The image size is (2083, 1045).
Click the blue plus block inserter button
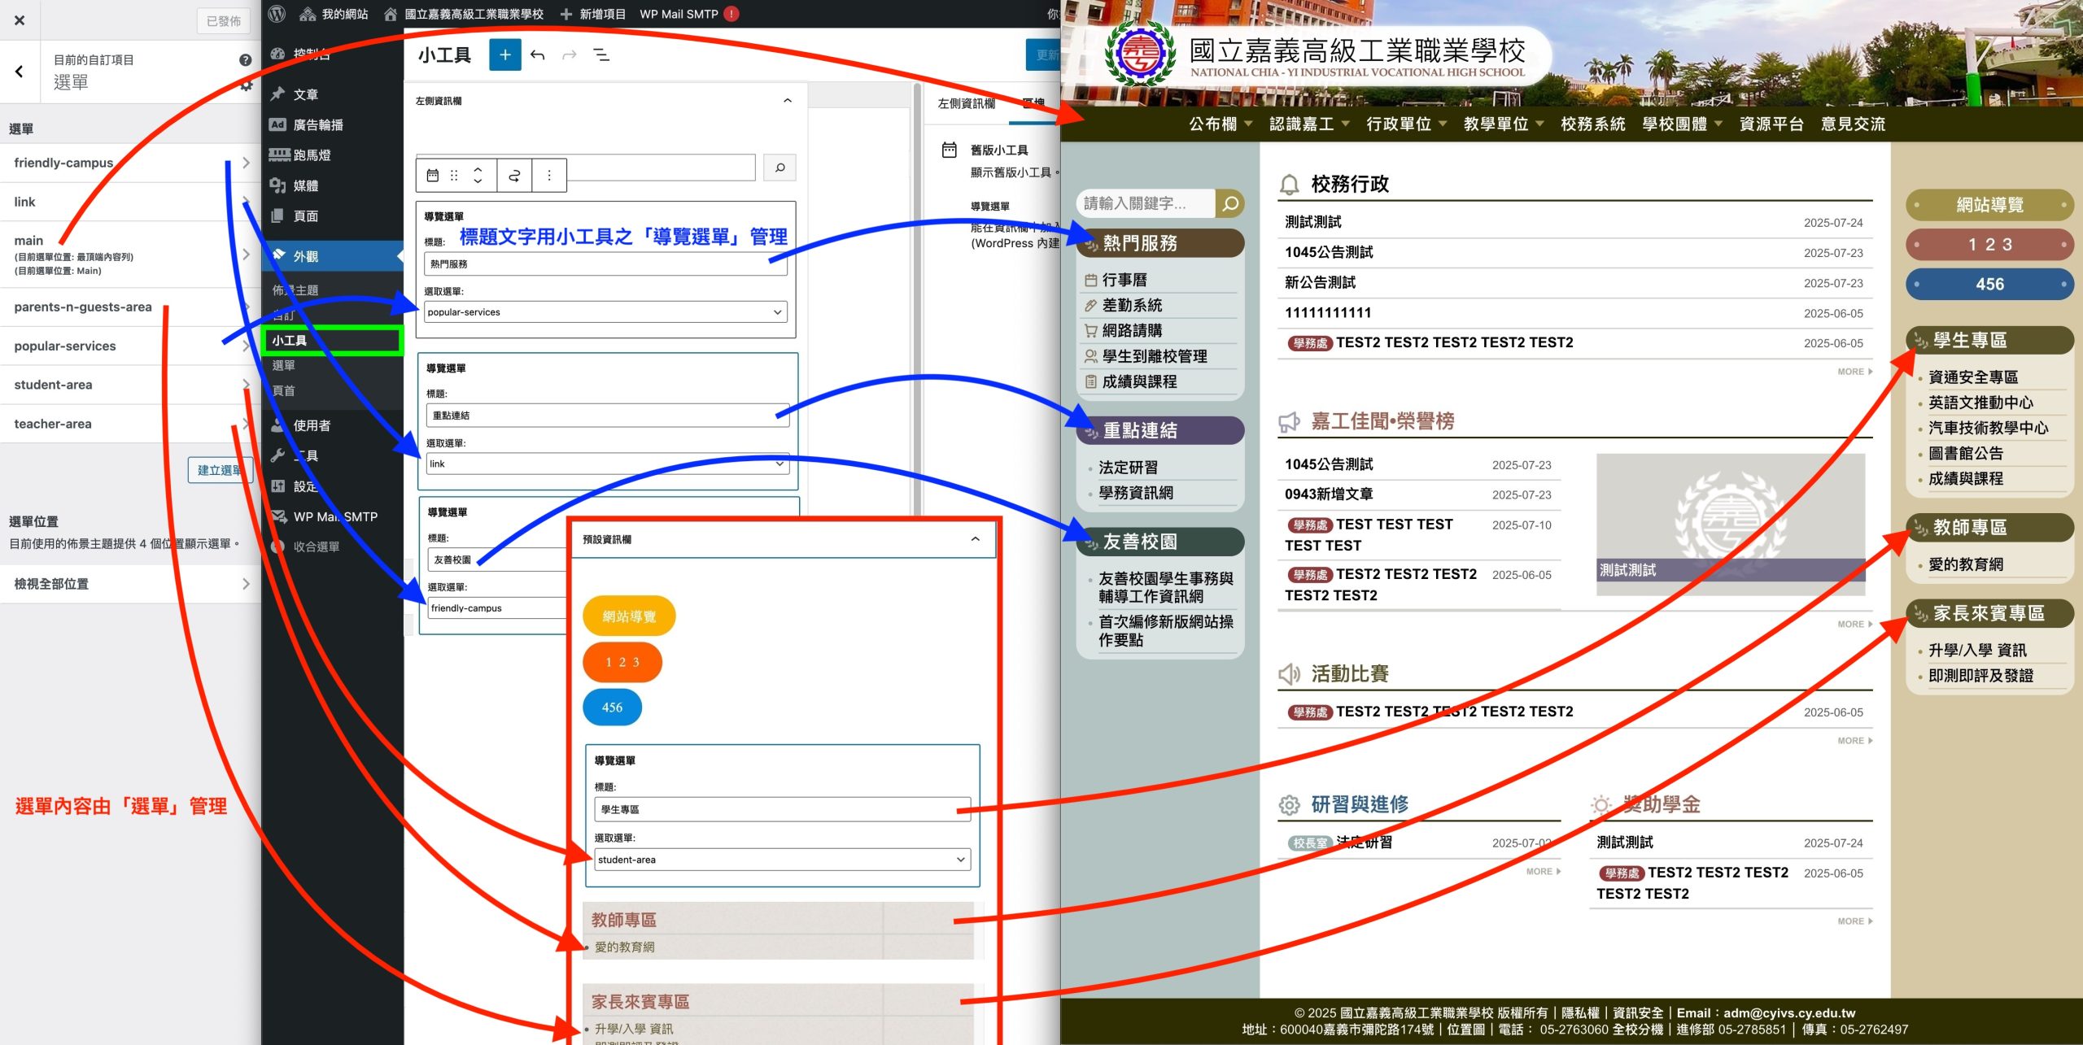(504, 54)
